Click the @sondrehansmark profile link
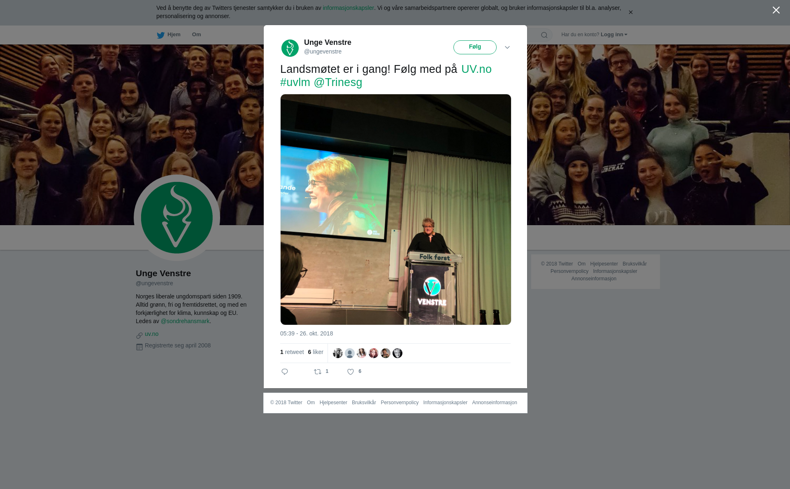Screen dimensions: 790x489 point(185,321)
